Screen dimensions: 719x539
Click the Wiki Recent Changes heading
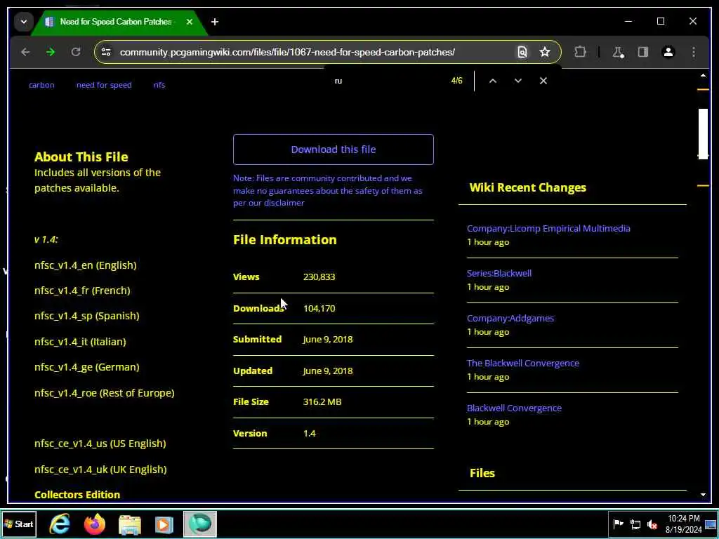[528, 187]
